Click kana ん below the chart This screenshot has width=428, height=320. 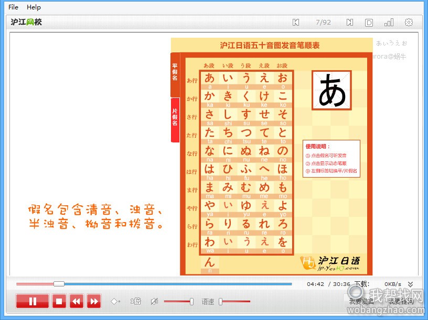(x=210, y=262)
